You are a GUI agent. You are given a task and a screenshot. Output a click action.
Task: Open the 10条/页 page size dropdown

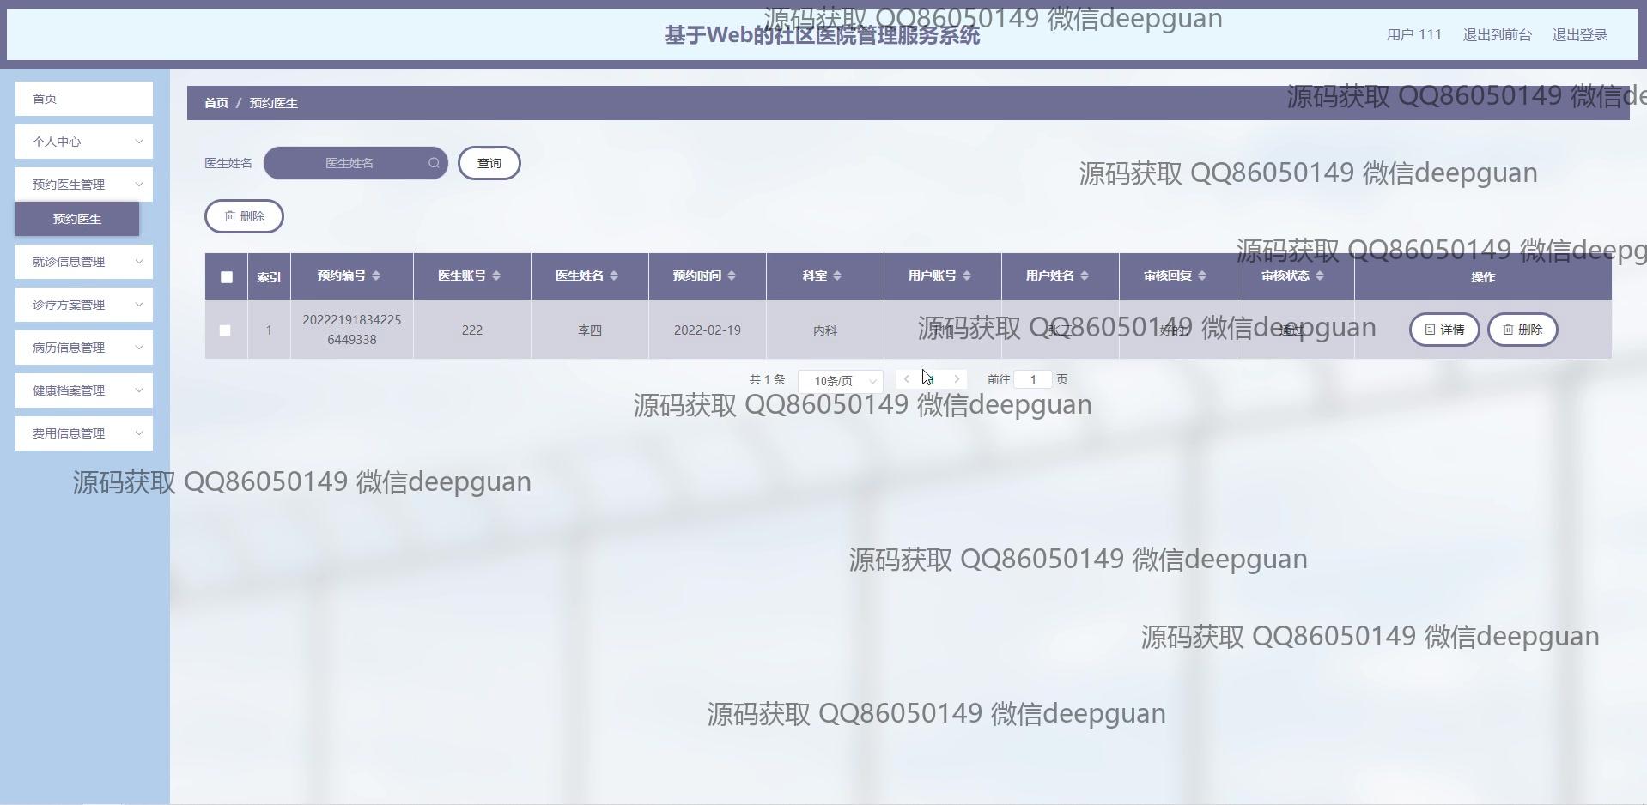click(840, 380)
